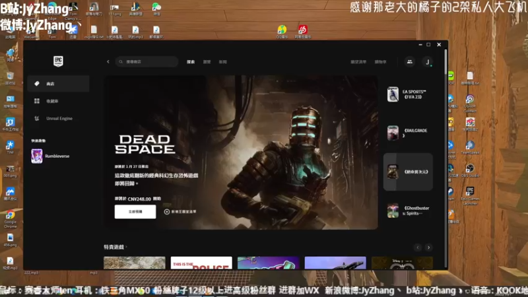This screenshot has height=297, width=528.
Task: Select Epic Games Launcher desktop shortcut
Action: [x=470, y=196]
